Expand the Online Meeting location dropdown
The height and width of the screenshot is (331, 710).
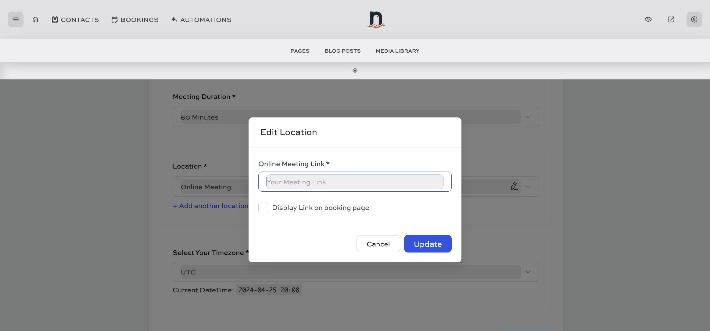(528, 186)
